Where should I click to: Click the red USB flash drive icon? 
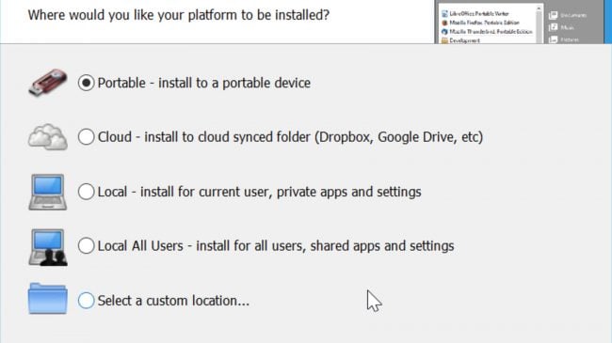48,83
